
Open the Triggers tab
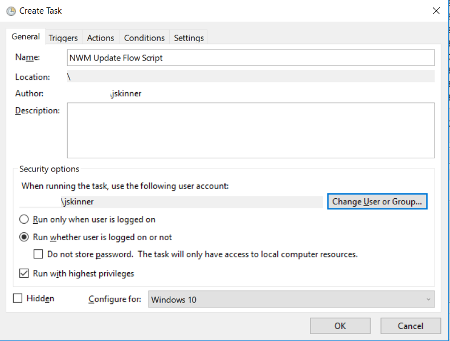tap(63, 38)
